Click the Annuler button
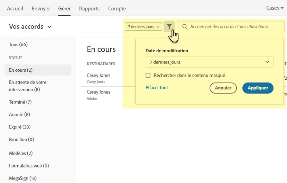The width and height of the screenshot is (287, 183). click(223, 88)
